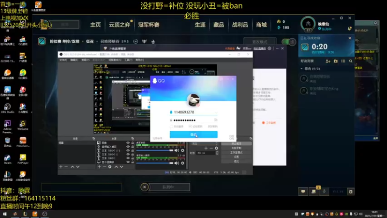The image size is (387, 218).
Task: Open the OBS Studio desktop shortcut
Action: point(7,108)
